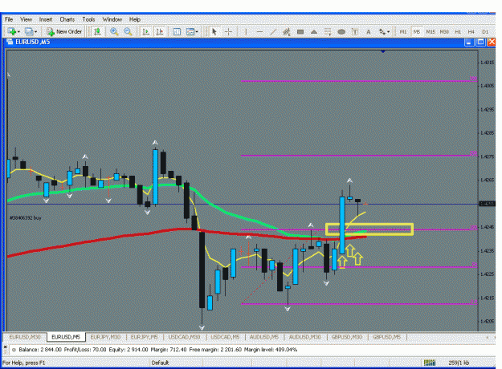Image resolution: width=502 pixels, height=369 pixels.
Task: Switch to GBPUSD,M5 chart tab
Action: [387, 337]
